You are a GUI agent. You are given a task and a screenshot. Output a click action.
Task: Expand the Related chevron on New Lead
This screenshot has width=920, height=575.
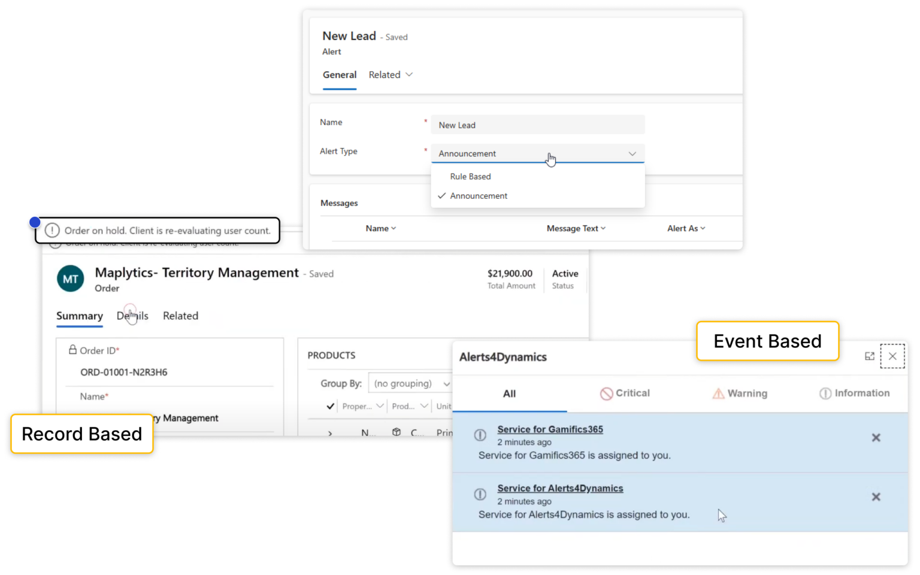[410, 74]
